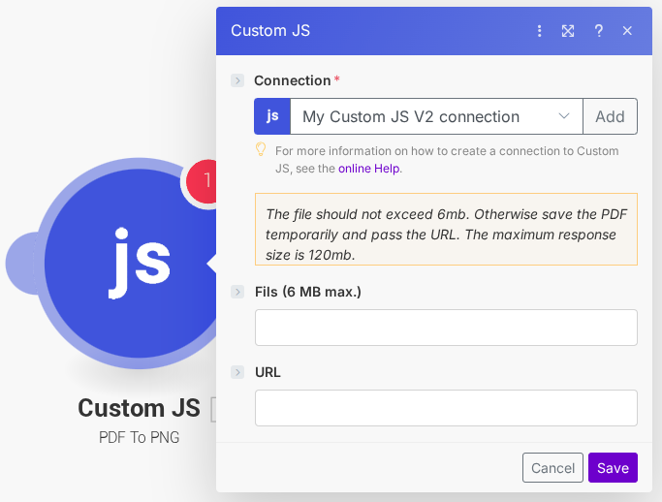Open the My Custom JS V2 connection dropdown

[436, 116]
